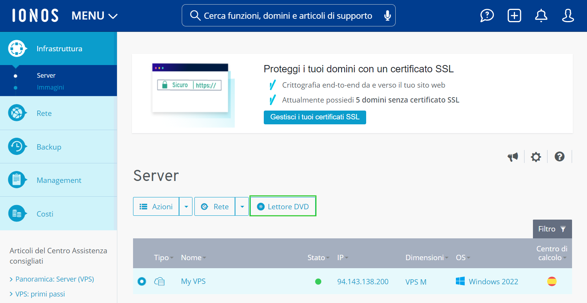
Task: Click the Spain flag data center icon
Action: point(552,282)
